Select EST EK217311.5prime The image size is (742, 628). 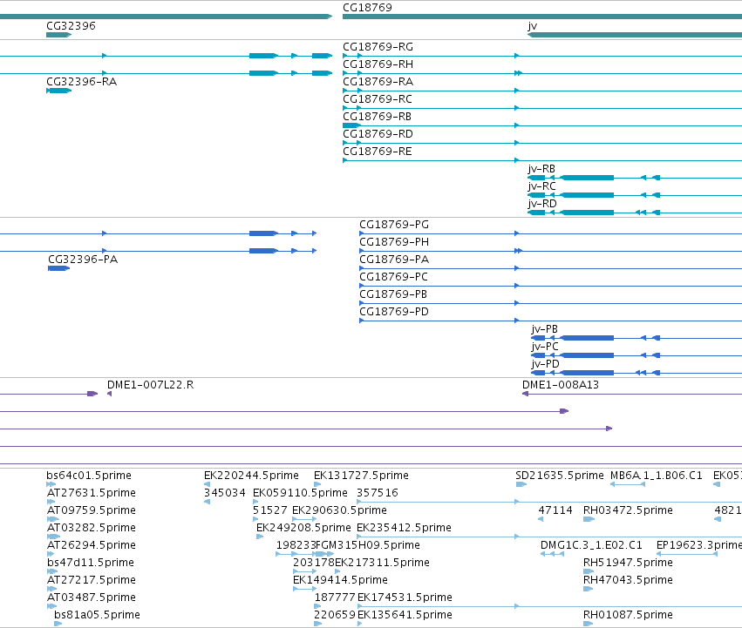point(382,564)
